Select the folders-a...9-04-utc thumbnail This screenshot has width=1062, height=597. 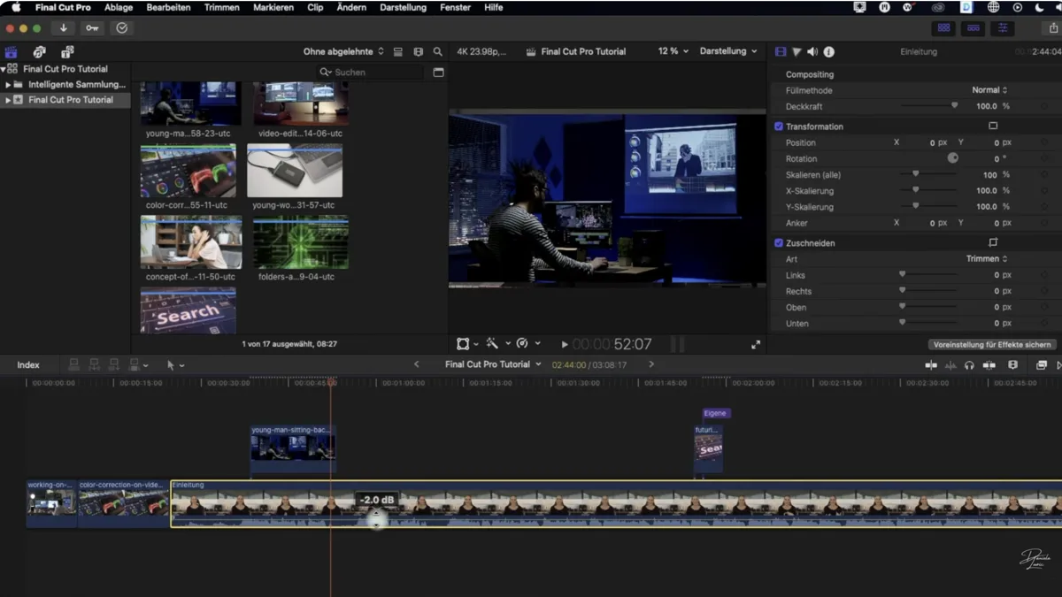pyautogui.click(x=301, y=242)
